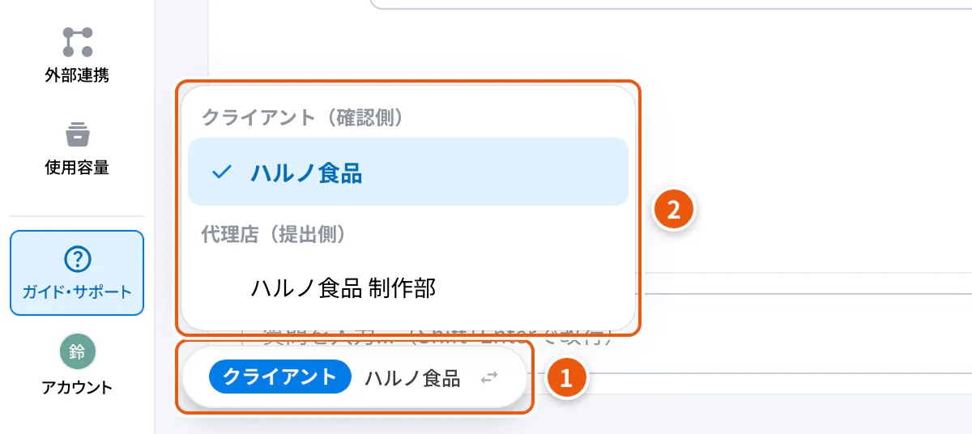The width and height of the screenshot is (972, 434).
Task: Go to the アカウント label
Action: [77, 387]
